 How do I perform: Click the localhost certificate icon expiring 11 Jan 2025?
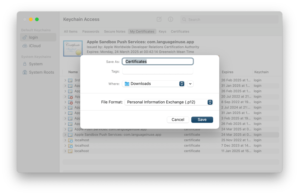70,151
